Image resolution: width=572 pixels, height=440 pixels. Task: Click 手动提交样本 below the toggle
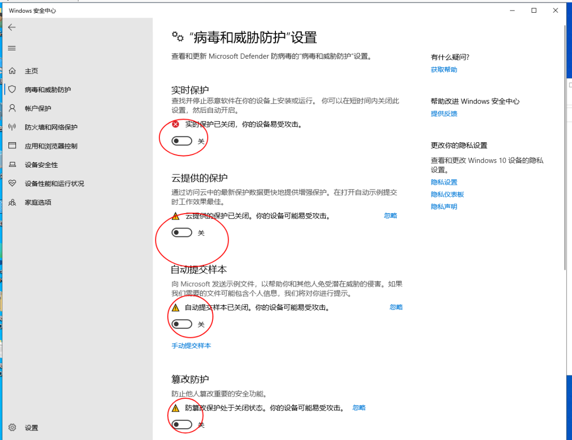pyautogui.click(x=191, y=345)
